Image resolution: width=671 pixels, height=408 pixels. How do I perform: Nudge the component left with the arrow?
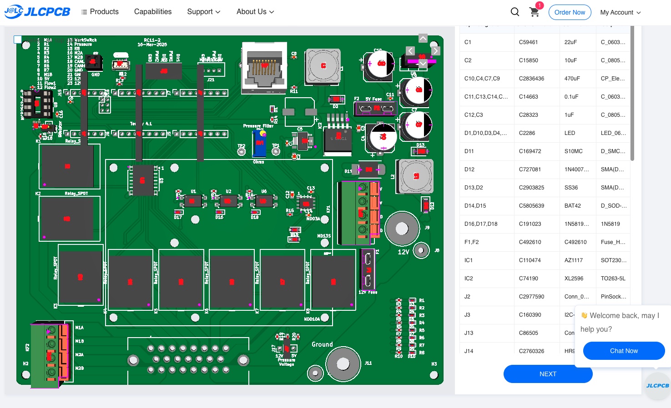click(x=410, y=51)
